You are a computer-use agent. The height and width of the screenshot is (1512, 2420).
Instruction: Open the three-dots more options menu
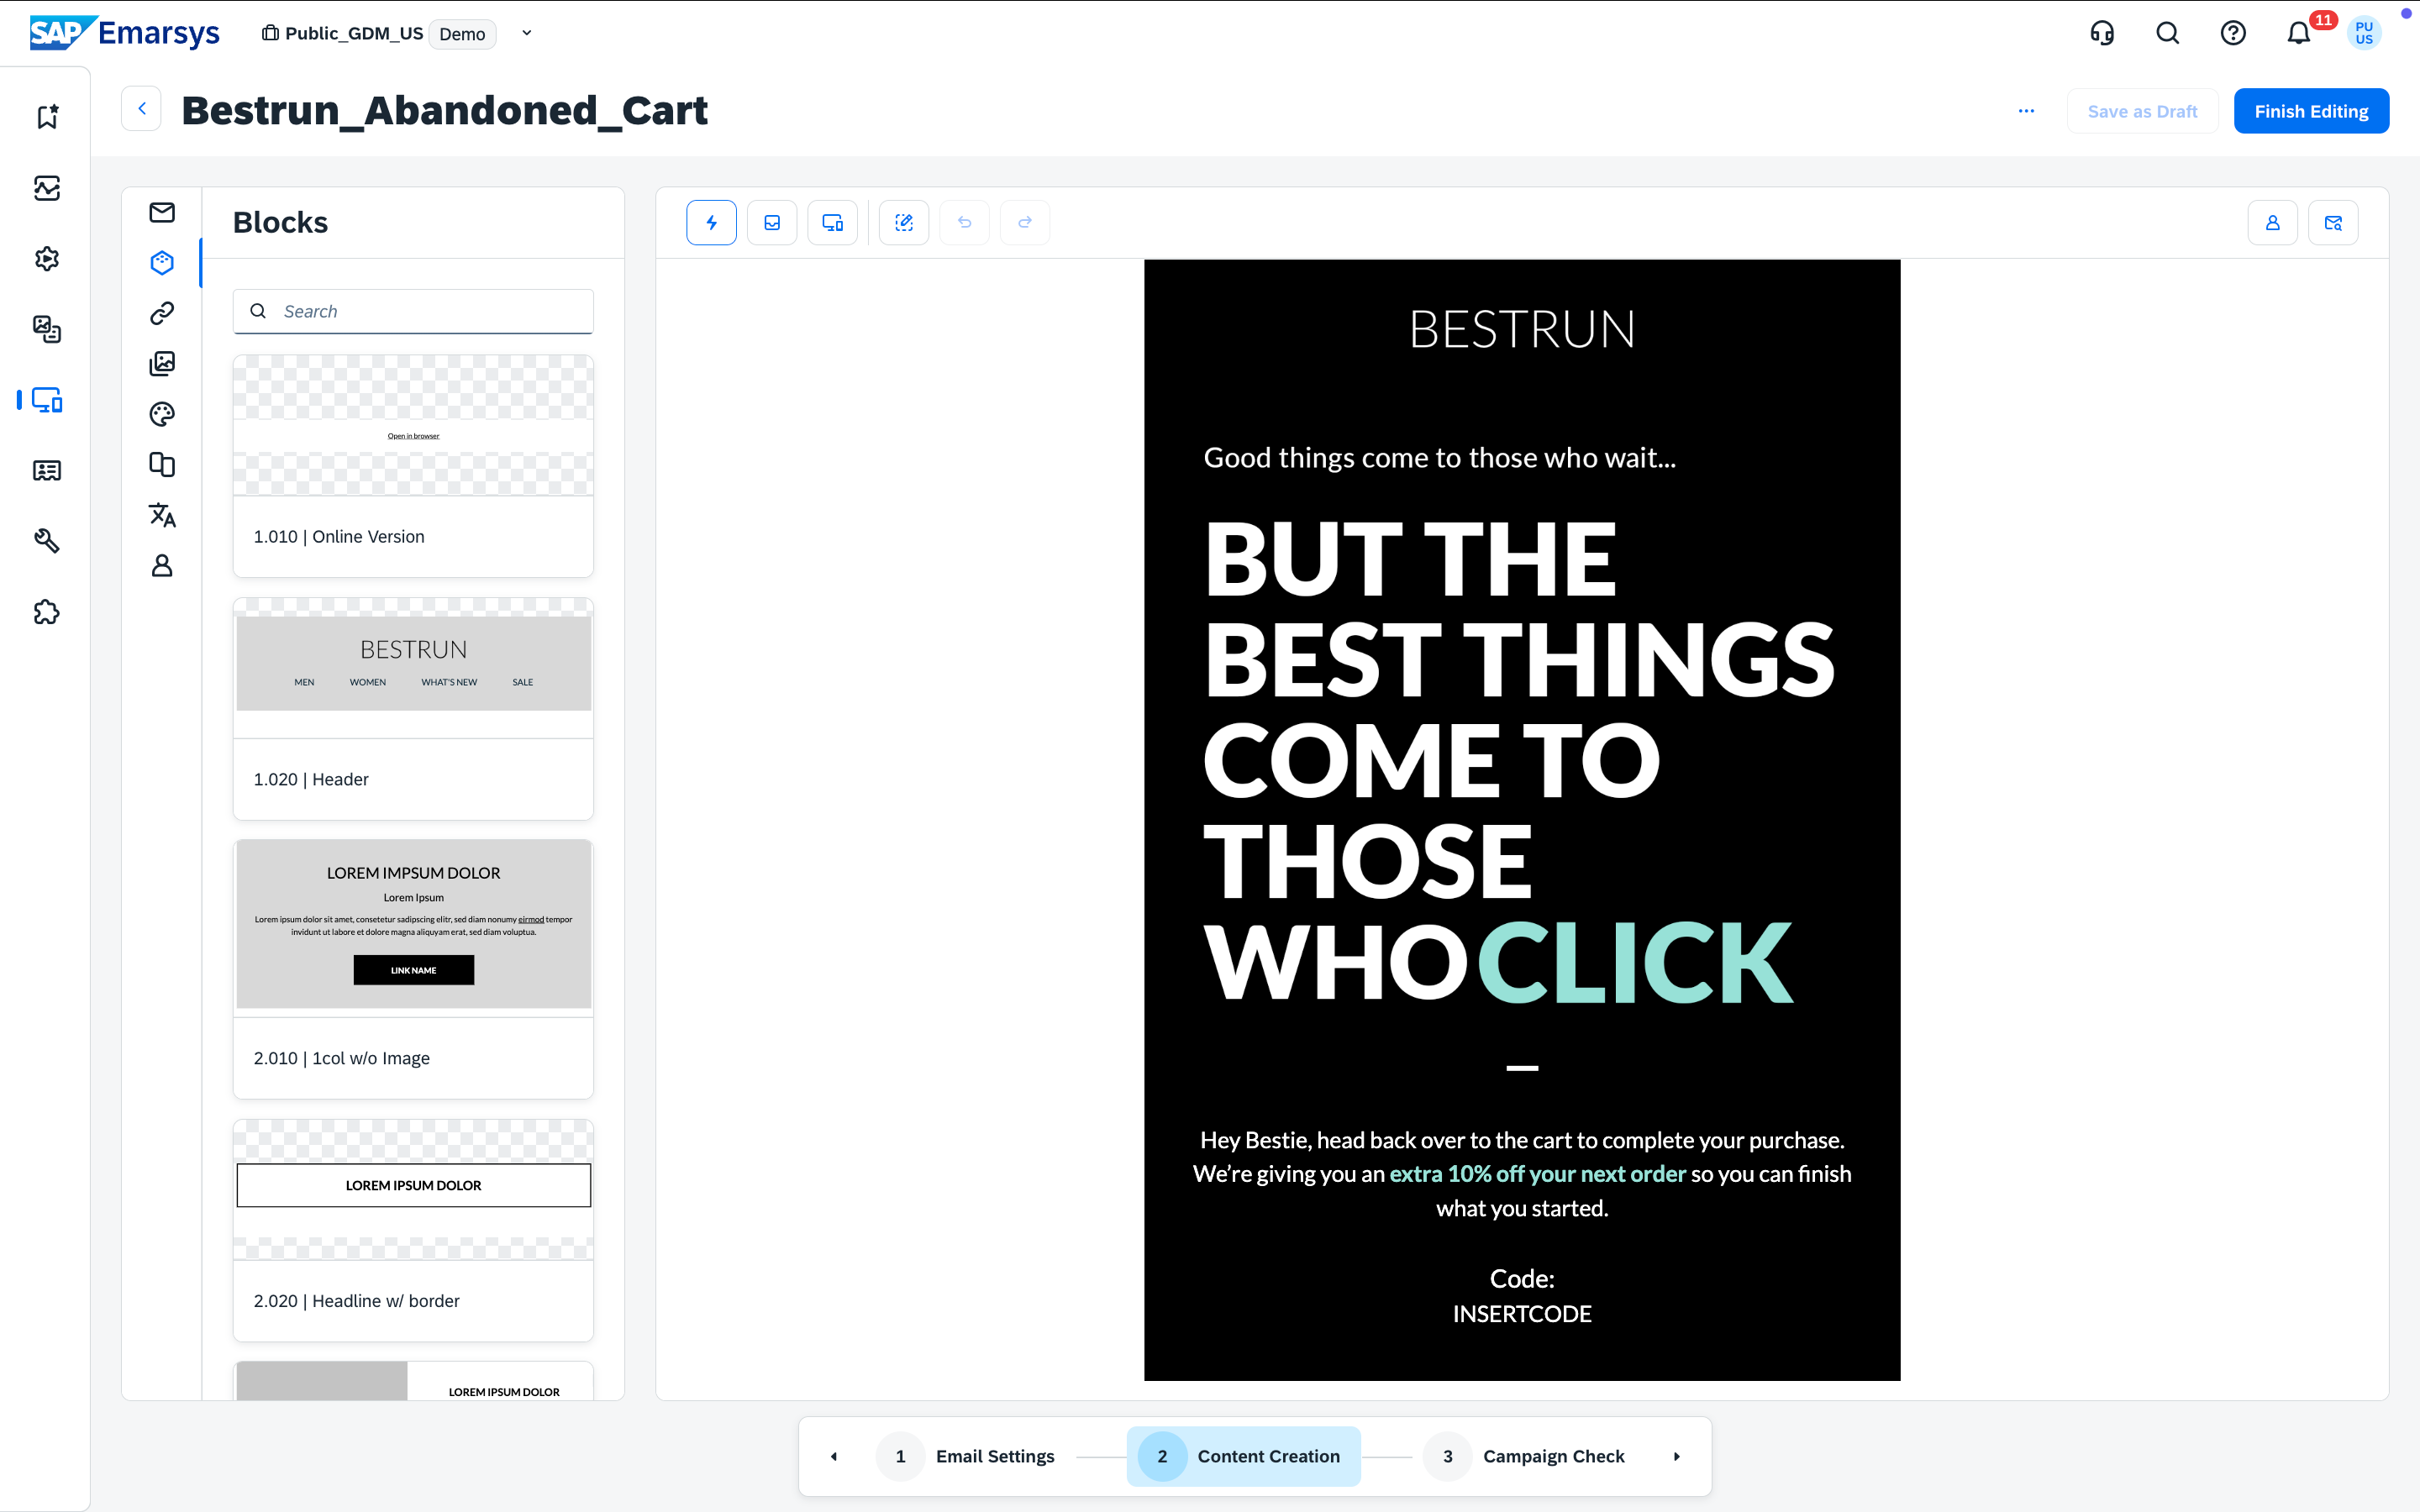point(2026,111)
